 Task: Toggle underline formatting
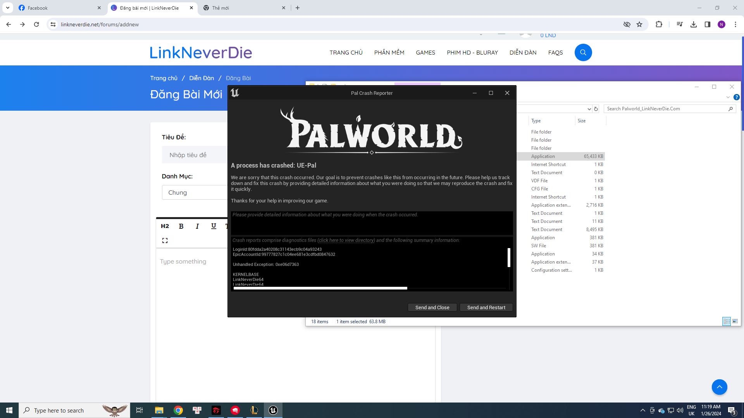214,226
